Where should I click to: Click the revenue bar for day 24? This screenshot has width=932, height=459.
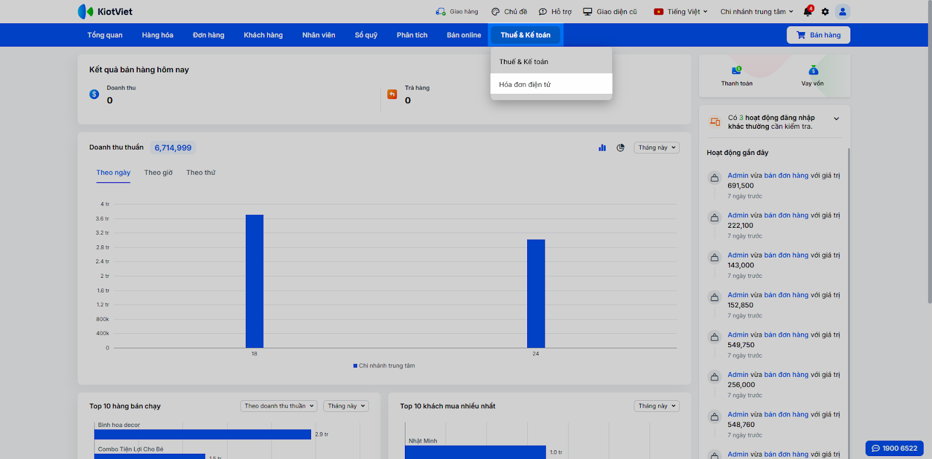(x=536, y=294)
